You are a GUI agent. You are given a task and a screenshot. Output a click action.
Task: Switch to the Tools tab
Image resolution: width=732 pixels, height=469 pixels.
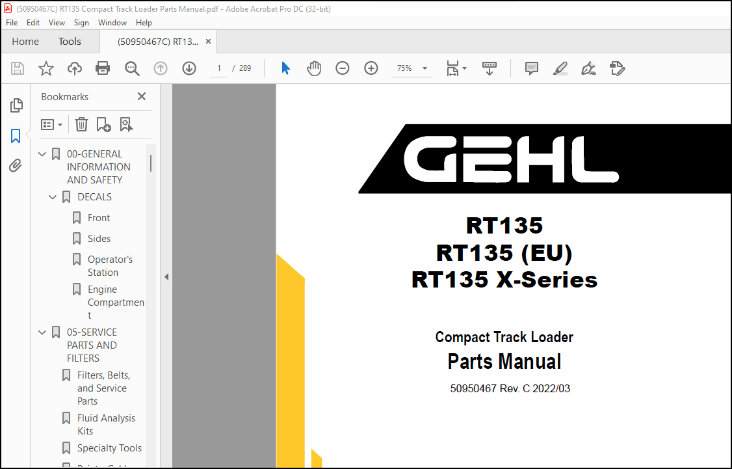tap(70, 42)
